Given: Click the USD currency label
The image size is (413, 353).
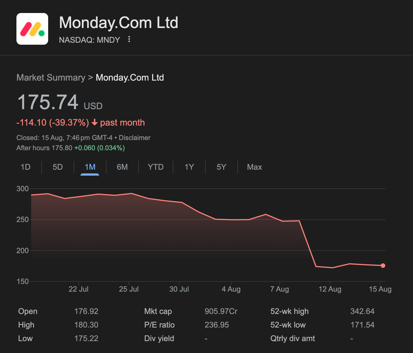Looking at the screenshot, I should (x=93, y=106).
